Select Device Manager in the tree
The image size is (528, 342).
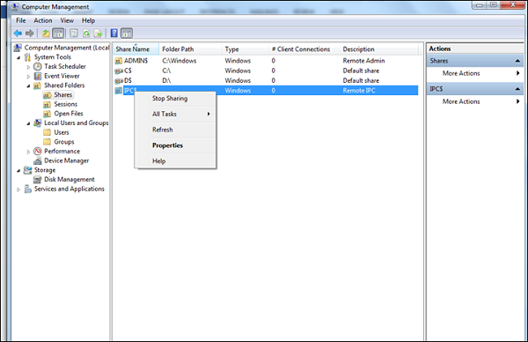pyautogui.click(x=66, y=160)
